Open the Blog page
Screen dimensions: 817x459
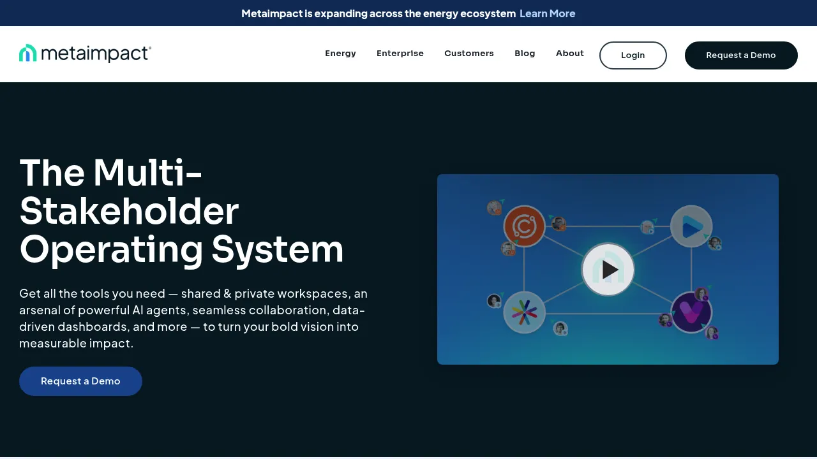[x=525, y=54]
